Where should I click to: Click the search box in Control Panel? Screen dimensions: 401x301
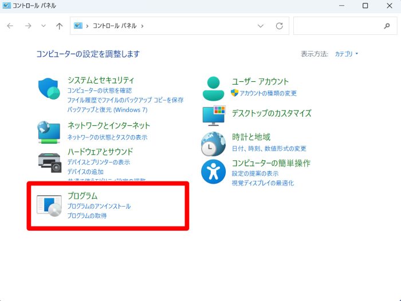338,26
